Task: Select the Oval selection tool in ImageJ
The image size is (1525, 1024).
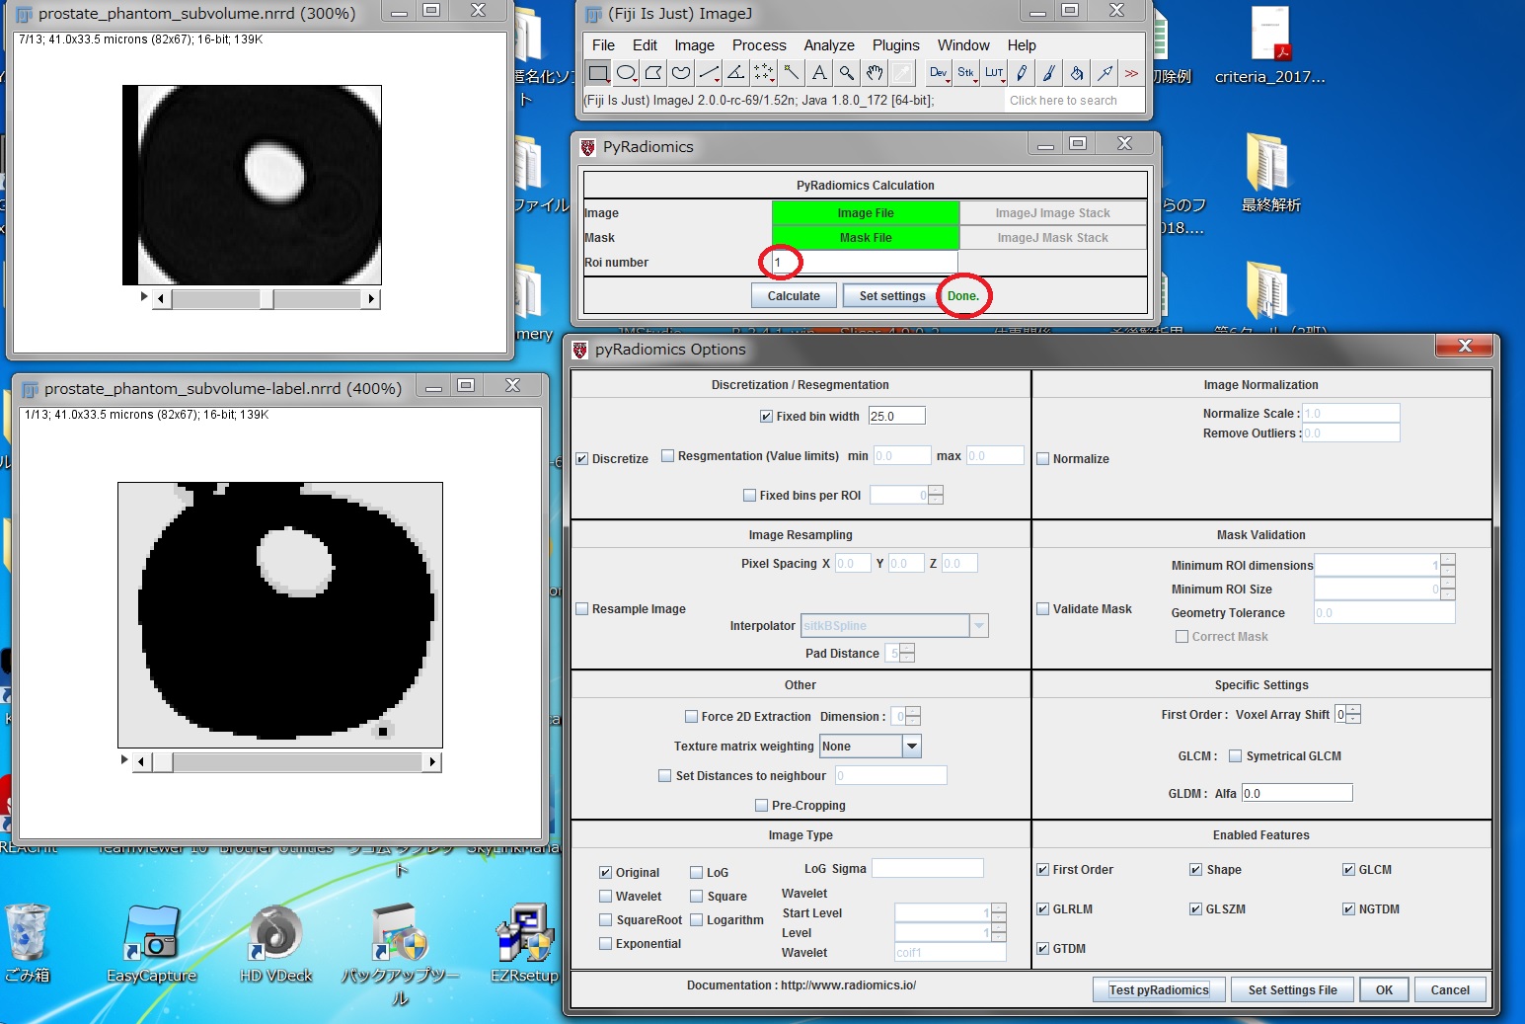Action: (624, 73)
